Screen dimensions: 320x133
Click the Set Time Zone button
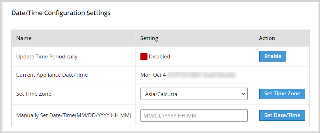point(282,94)
